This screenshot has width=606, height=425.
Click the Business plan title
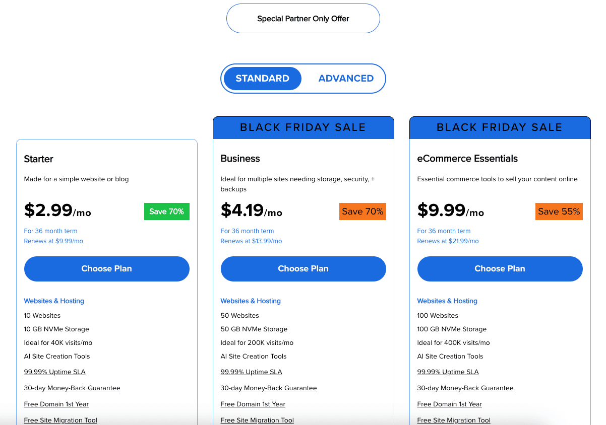240,159
